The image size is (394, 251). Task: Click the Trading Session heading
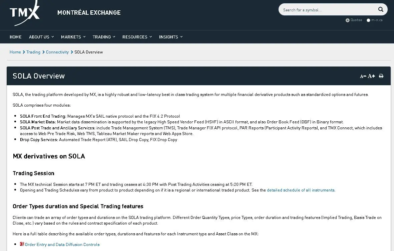point(33,173)
